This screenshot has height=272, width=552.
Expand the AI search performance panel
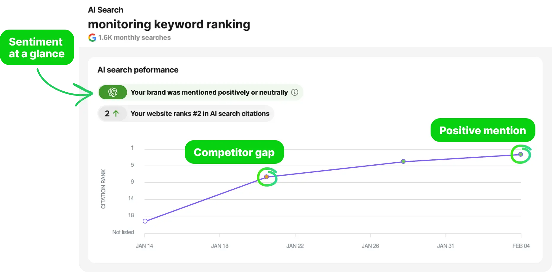(x=138, y=70)
